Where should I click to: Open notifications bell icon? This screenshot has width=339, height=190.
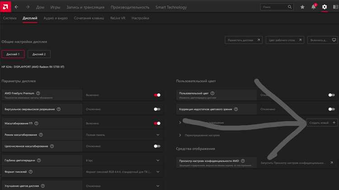click(x=314, y=7)
